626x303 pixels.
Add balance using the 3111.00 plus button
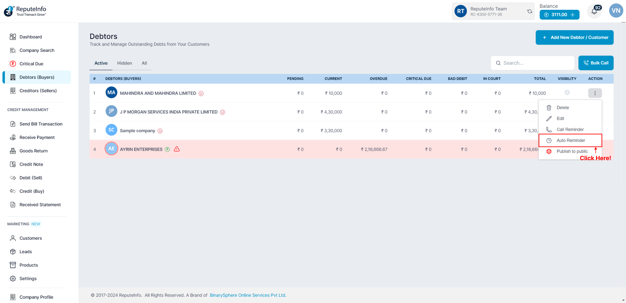click(x=573, y=15)
